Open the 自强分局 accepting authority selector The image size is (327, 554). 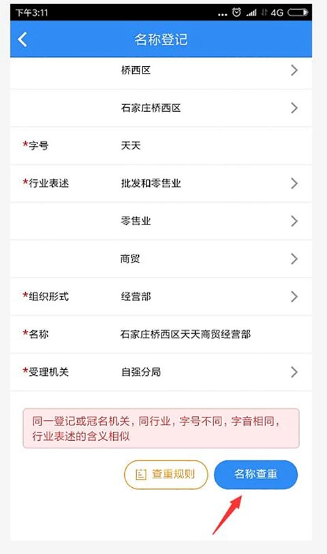pos(161,372)
